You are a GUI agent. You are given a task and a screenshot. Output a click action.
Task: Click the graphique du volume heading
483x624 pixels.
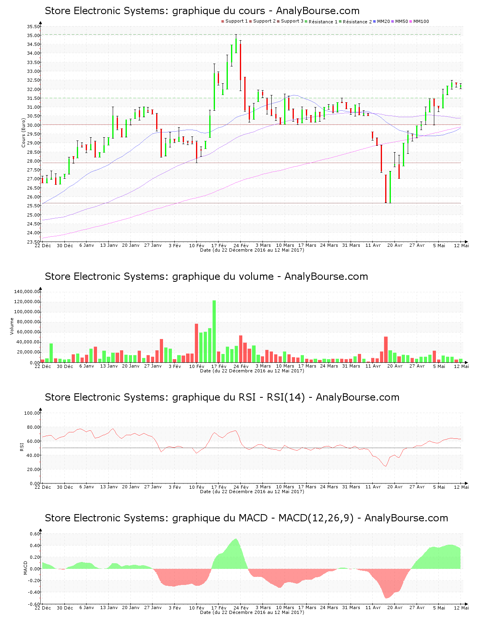tap(206, 277)
